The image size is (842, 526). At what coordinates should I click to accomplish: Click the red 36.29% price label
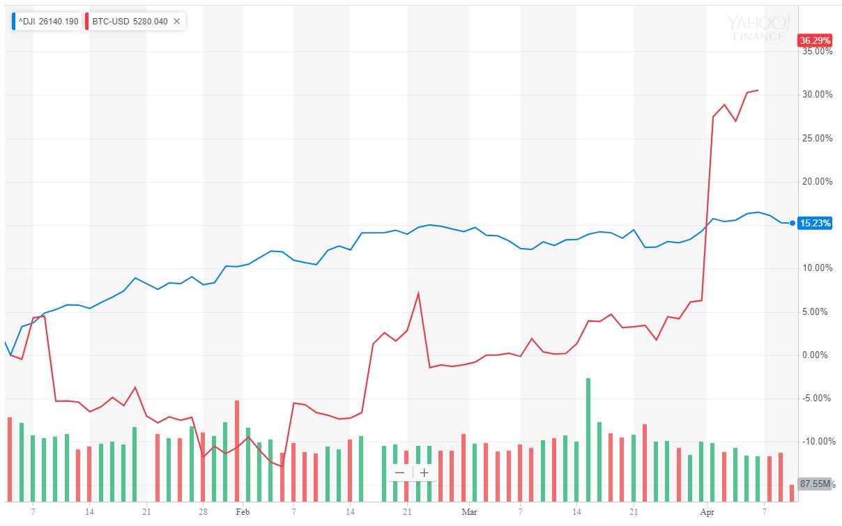(814, 40)
